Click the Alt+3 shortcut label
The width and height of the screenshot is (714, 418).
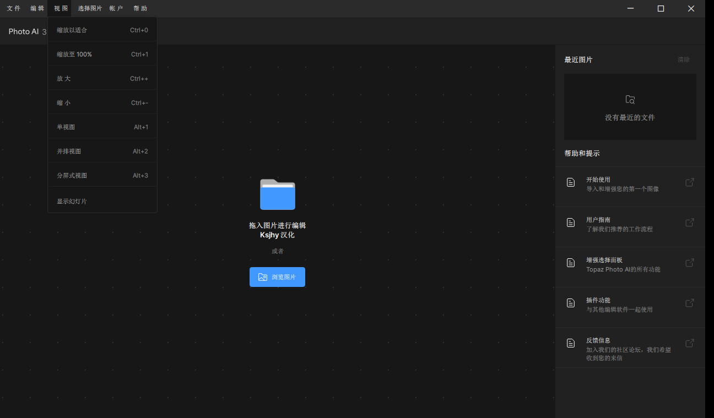pos(140,176)
